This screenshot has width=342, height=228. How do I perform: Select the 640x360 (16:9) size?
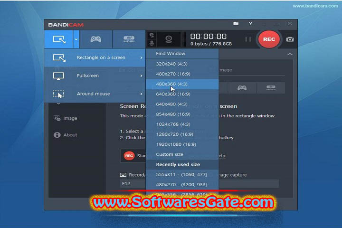pyautogui.click(x=182, y=94)
